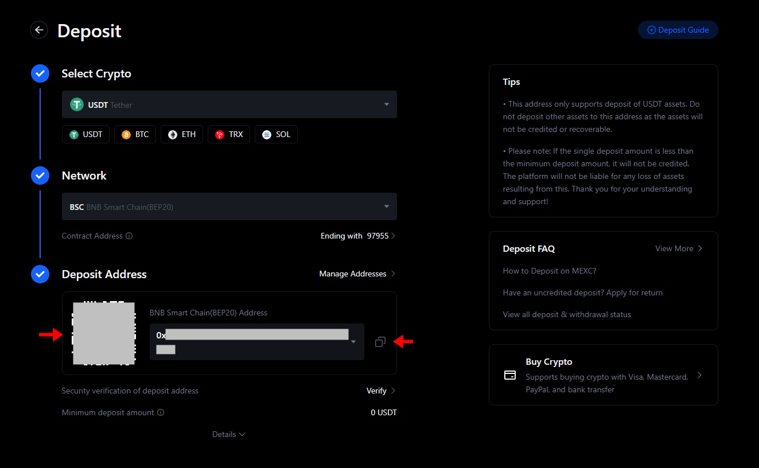759x468 pixels.
Task: Open the BNB Smart Chain network dropdown
Action: [x=387, y=206]
